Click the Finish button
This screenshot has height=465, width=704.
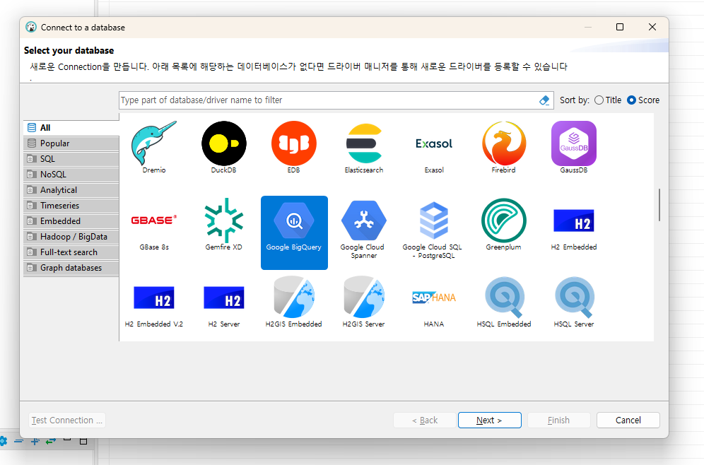tap(558, 420)
